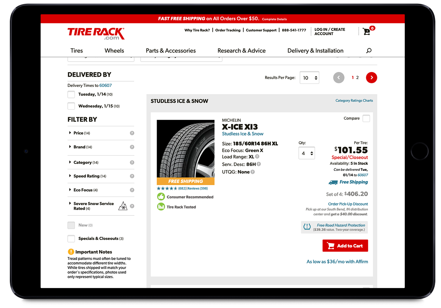Open help icon for Price filter

pos(132,133)
